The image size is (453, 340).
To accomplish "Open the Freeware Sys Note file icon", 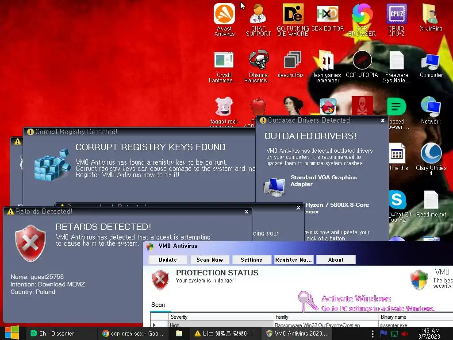I will click(x=396, y=66).
